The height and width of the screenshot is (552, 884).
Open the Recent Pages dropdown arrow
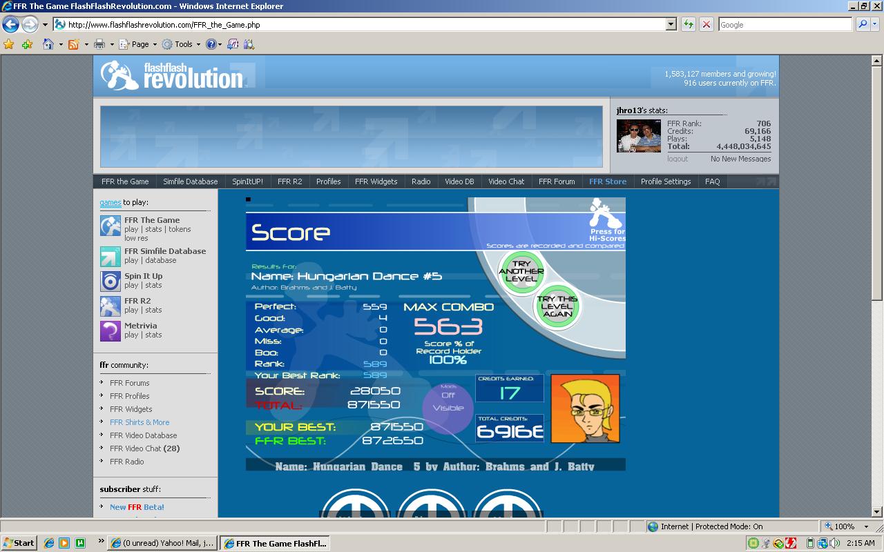45,25
